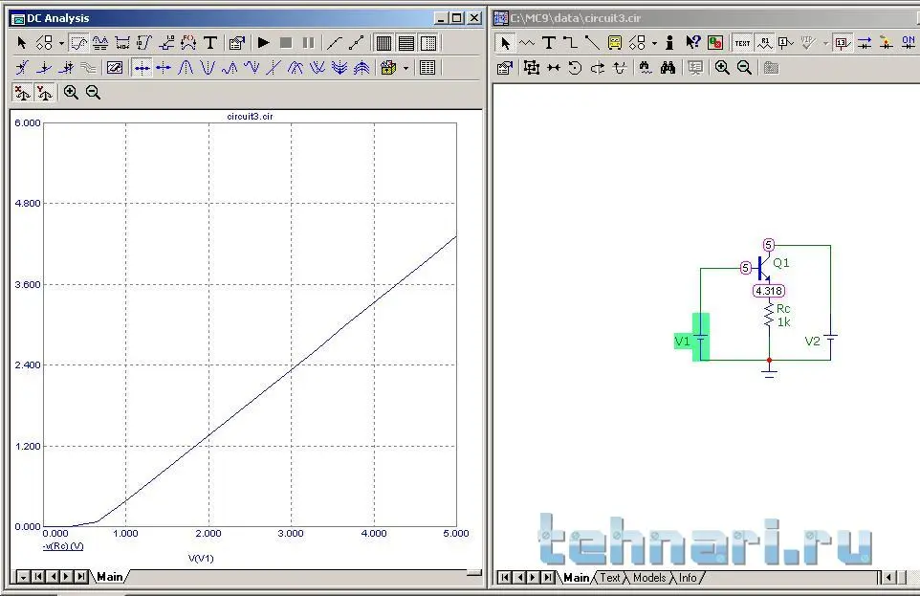Image resolution: width=920 pixels, height=596 pixels.
Task: Open the numeric output table icon
Action: (x=427, y=68)
